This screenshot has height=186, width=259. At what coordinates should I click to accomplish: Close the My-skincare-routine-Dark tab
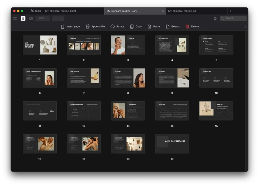coord(163,11)
